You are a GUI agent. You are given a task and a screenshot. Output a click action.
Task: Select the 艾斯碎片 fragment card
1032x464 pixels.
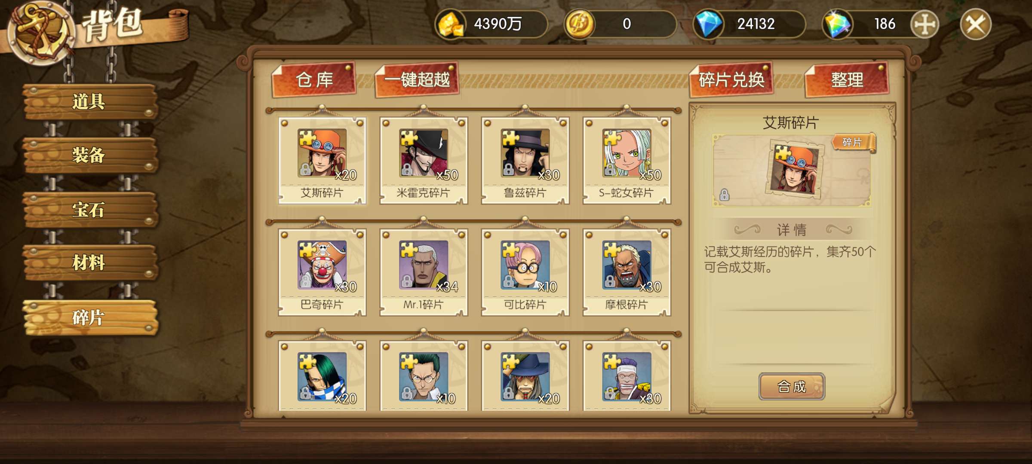pyautogui.click(x=322, y=160)
